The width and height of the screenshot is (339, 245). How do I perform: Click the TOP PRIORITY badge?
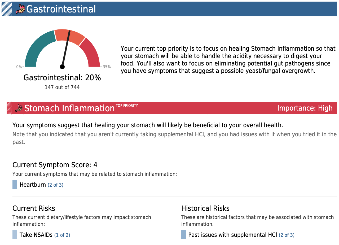click(x=127, y=106)
